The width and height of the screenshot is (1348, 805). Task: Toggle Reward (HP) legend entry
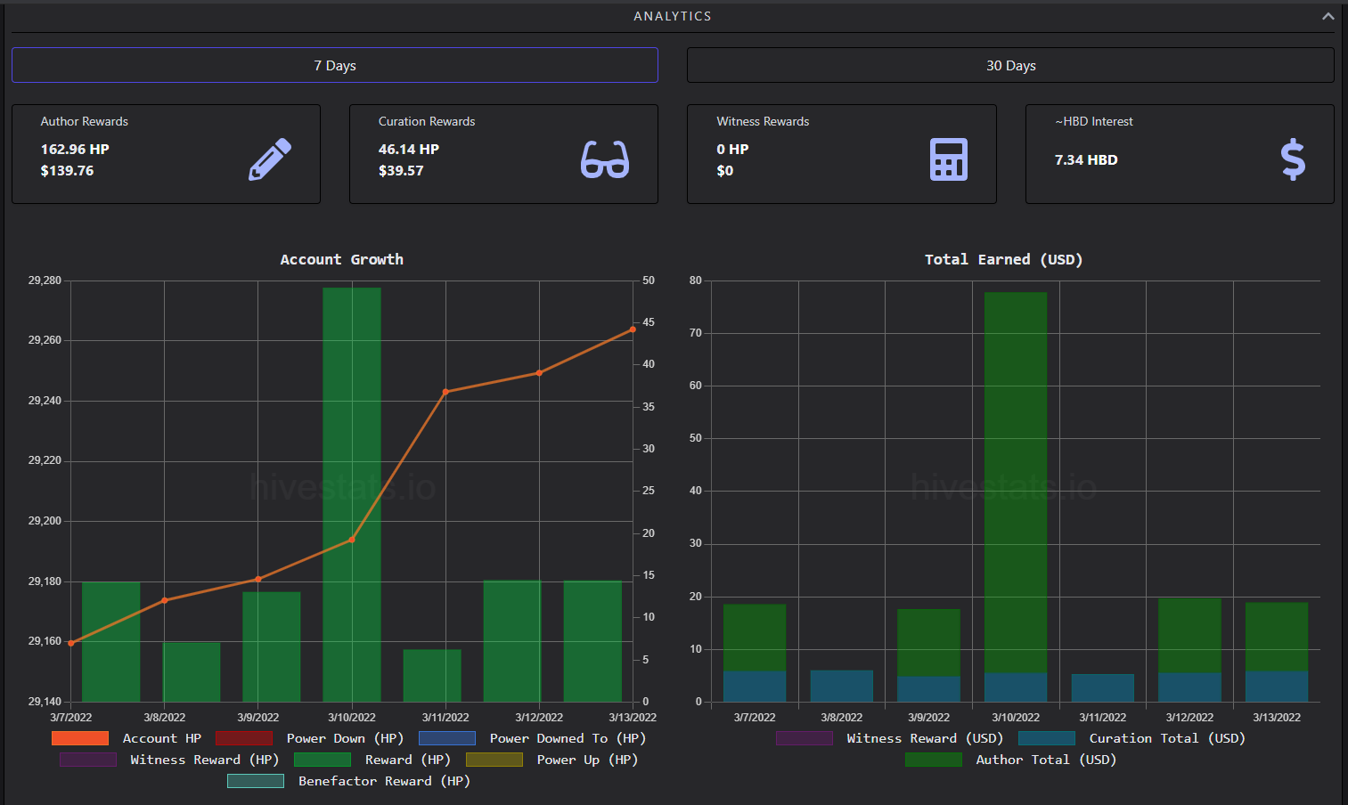372,760
